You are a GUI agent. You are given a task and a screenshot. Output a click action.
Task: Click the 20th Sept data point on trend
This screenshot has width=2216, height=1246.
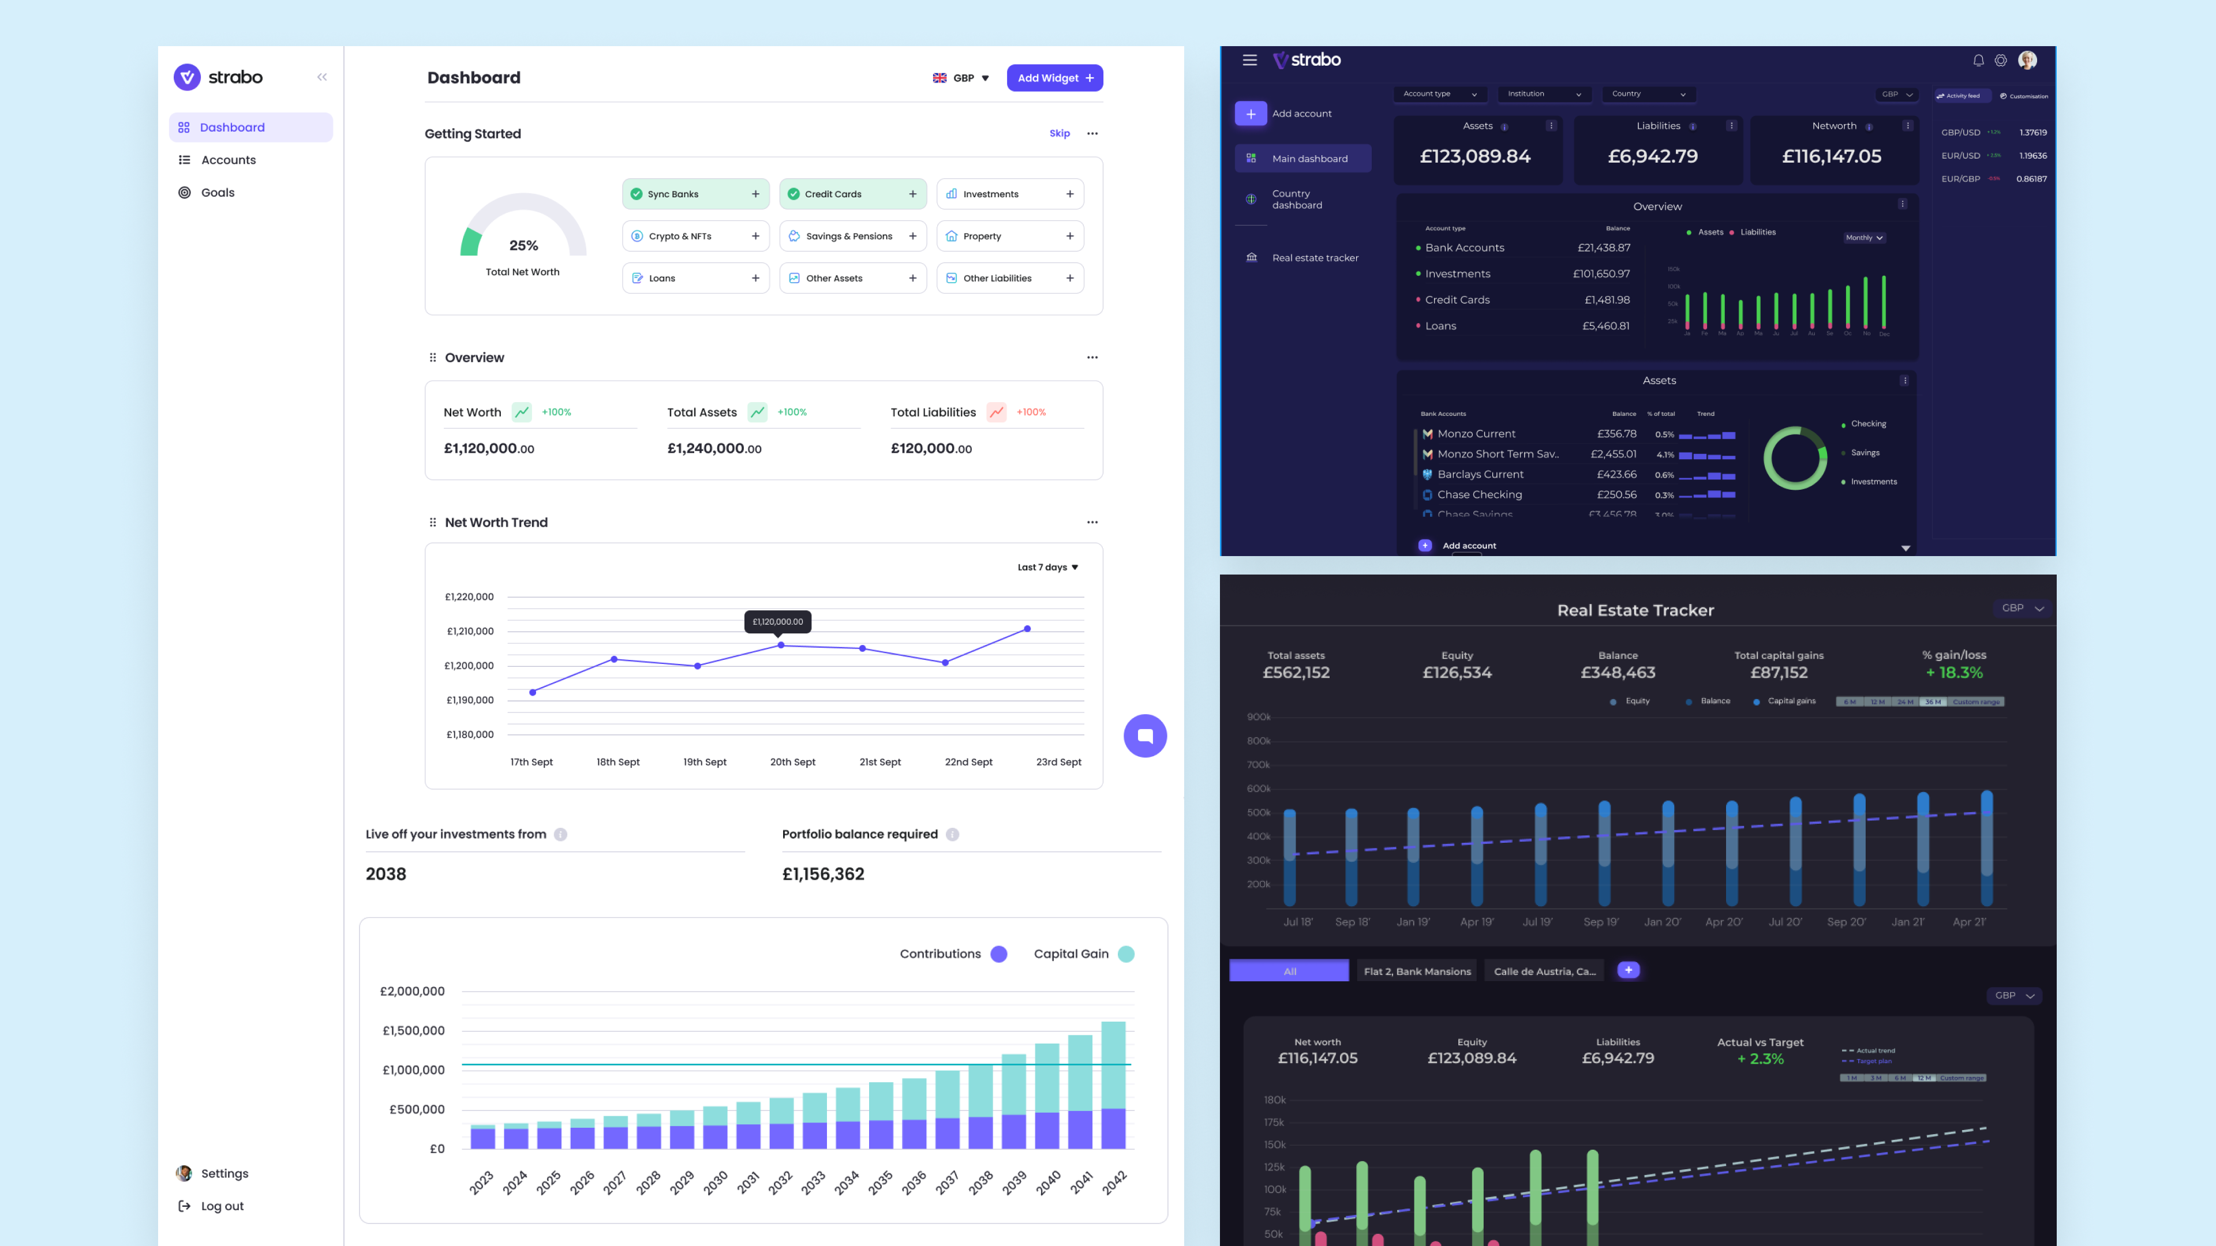click(x=780, y=645)
